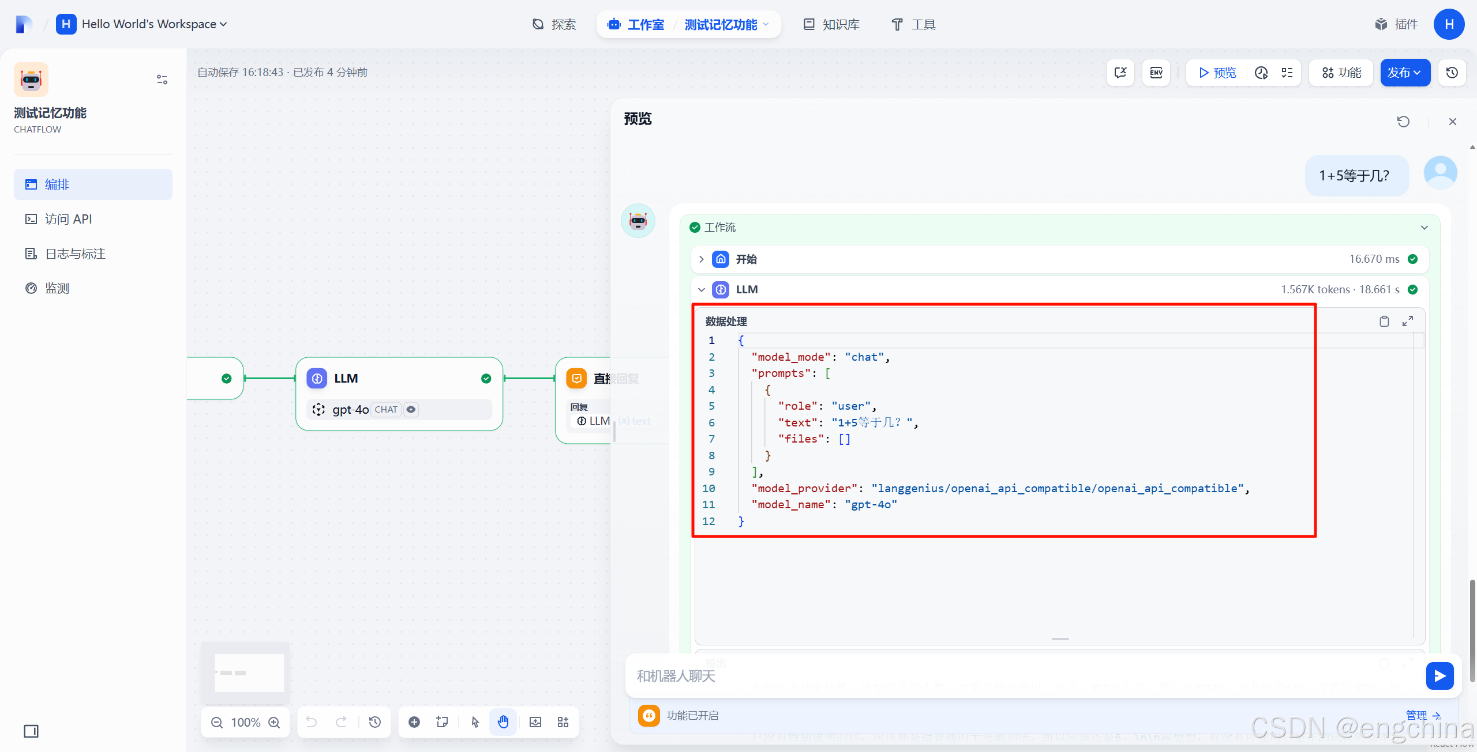The height and width of the screenshot is (752, 1477).
Task: Expand the data processing code view
Action: pos(1408,321)
